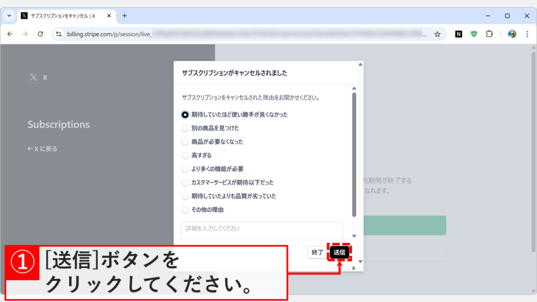
Task: Click the back navigation arrow
Action: [x=10, y=34]
